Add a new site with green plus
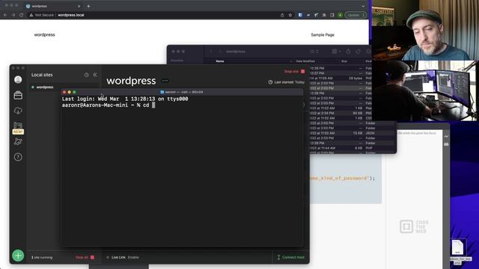The height and width of the screenshot is (269, 479). pos(18,256)
